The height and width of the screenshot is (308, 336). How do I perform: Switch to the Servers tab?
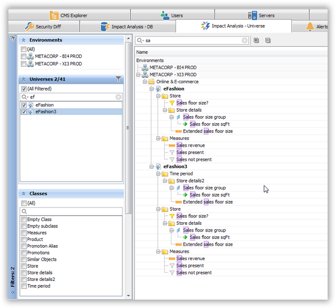coord(262,15)
